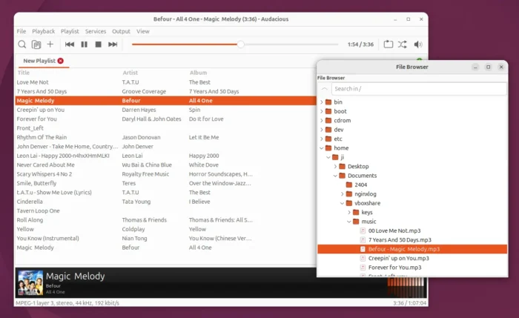Click the Love Me Not playlist row
Image resolution: width=519 pixels, height=318 pixels.
165,82
